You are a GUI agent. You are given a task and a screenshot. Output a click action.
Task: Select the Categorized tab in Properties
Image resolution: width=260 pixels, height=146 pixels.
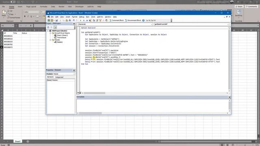pyautogui.click(x=59, y=77)
